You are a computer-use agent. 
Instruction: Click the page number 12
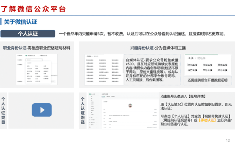point(228,141)
